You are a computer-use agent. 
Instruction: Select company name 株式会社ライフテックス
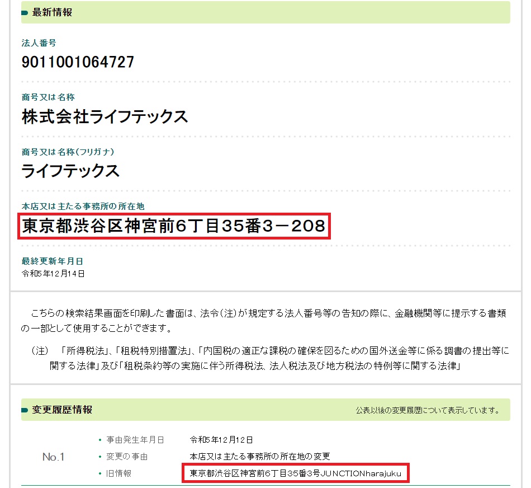click(x=105, y=116)
